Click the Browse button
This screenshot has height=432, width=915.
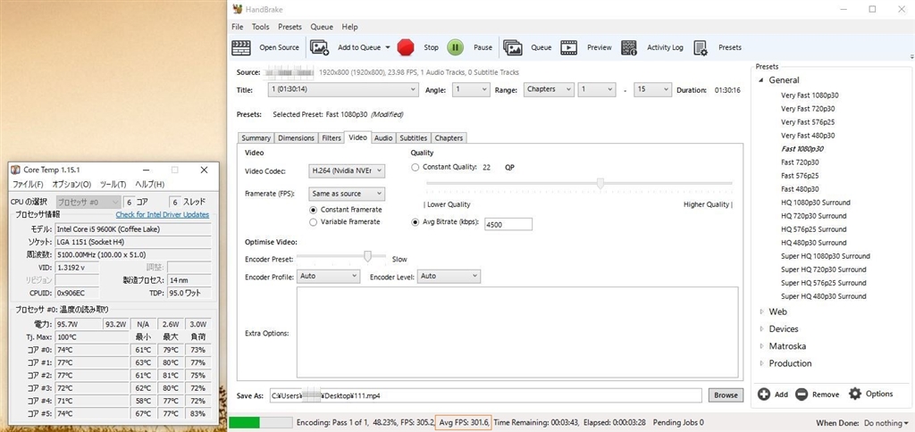(726, 395)
